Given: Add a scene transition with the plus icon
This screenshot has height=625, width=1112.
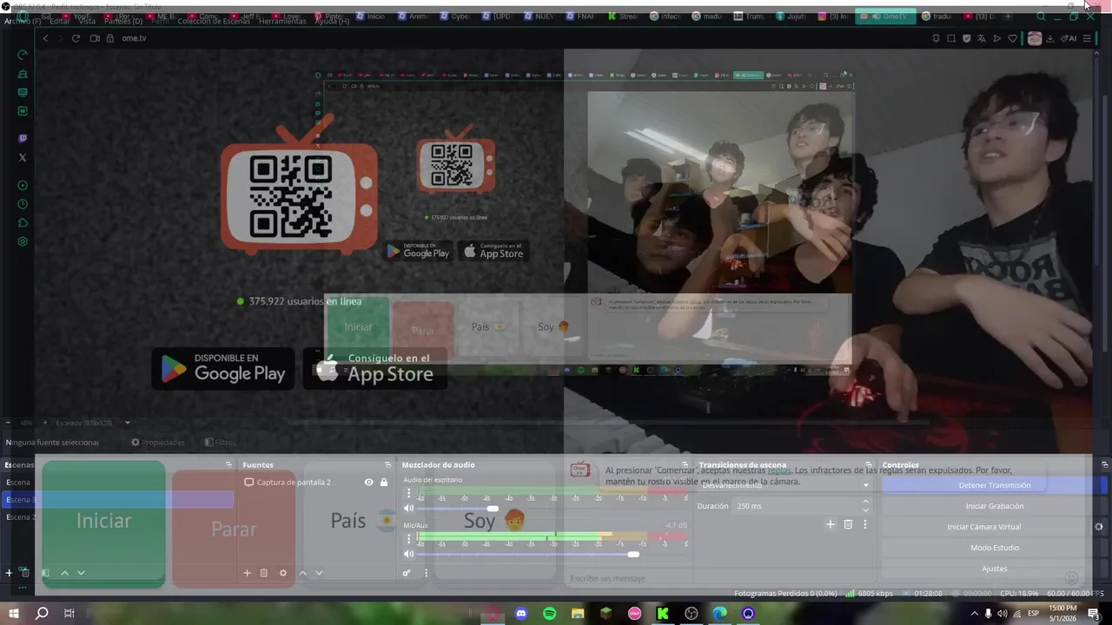Looking at the screenshot, I should (x=831, y=524).
